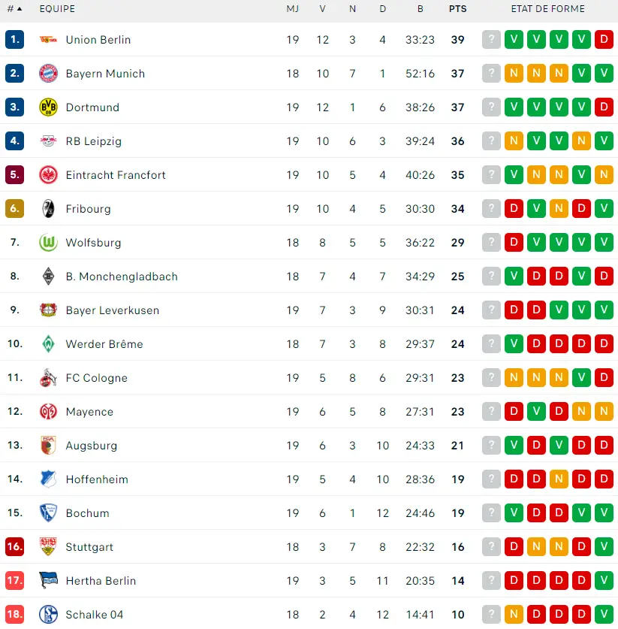
Task: Open the B. Monchengladbach team link
Action: click(x=122, y=277)
